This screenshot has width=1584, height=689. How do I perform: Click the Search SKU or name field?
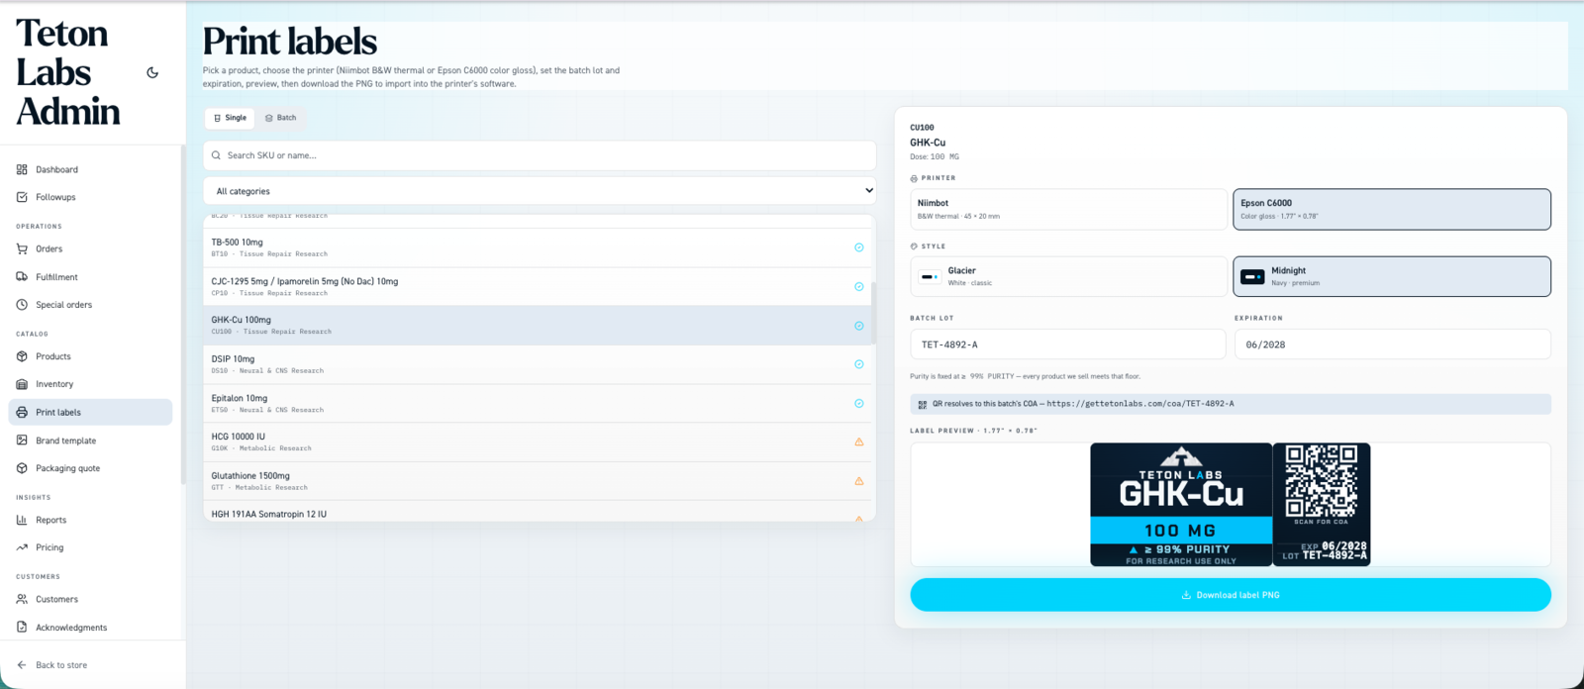tap(540, 155)
